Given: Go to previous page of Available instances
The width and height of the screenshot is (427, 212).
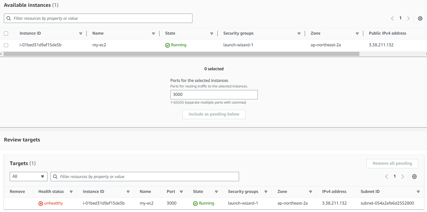Looking at the screenshot, I should pyautogui.click(x=392, y=18).
